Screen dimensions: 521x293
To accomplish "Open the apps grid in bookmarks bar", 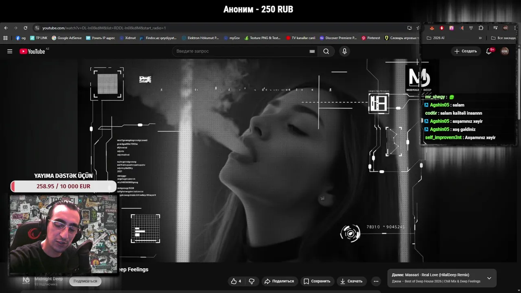I will 5,38.
